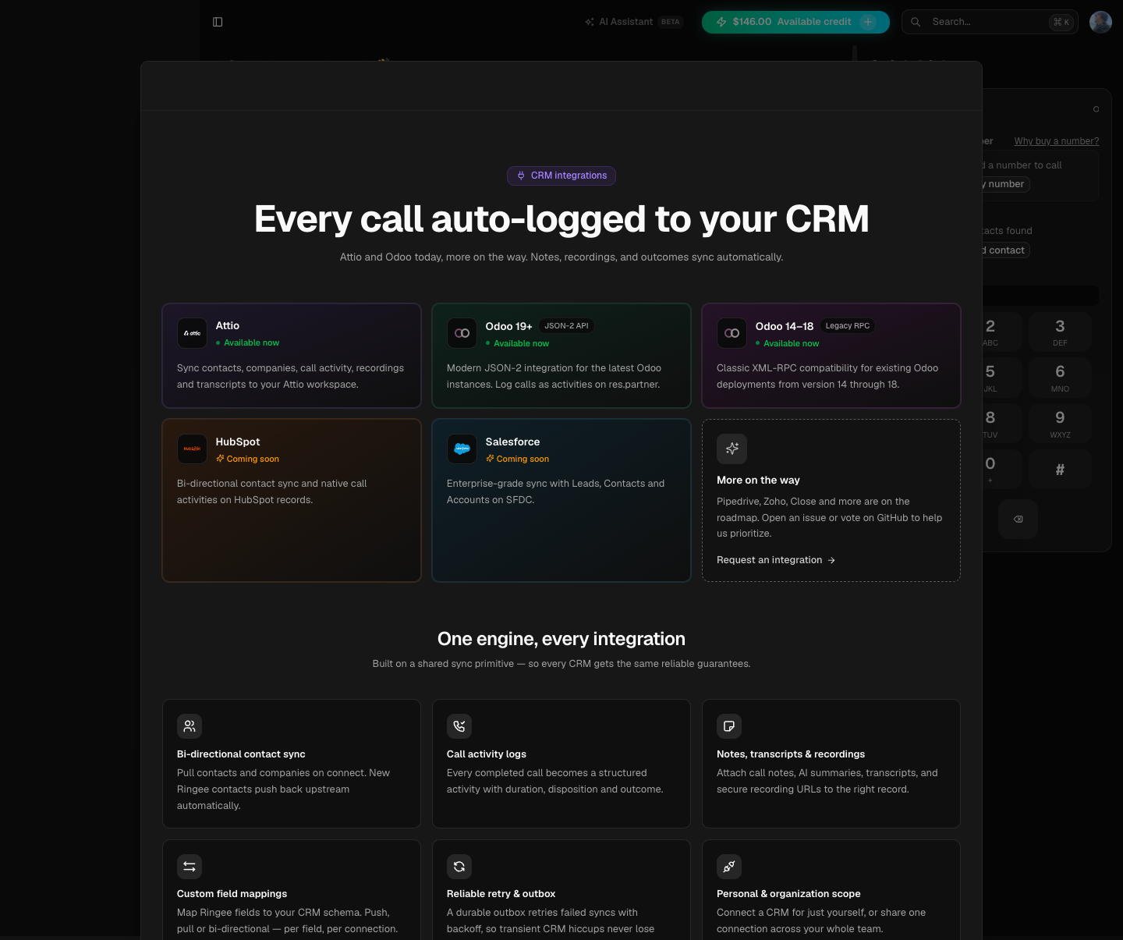This screenshot has height=940, width=1123.
Task: Click the small circle icon in dialer panel
Action: coord(1096,109)
